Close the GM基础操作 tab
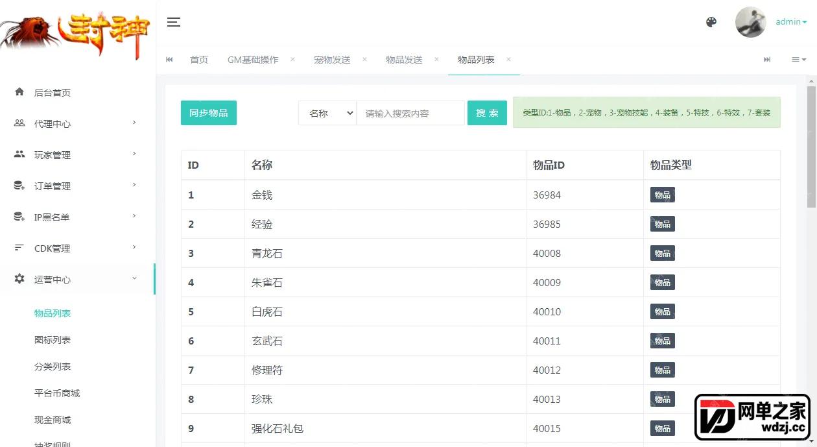This screenshot has width=817, height=447. point(292,59)
